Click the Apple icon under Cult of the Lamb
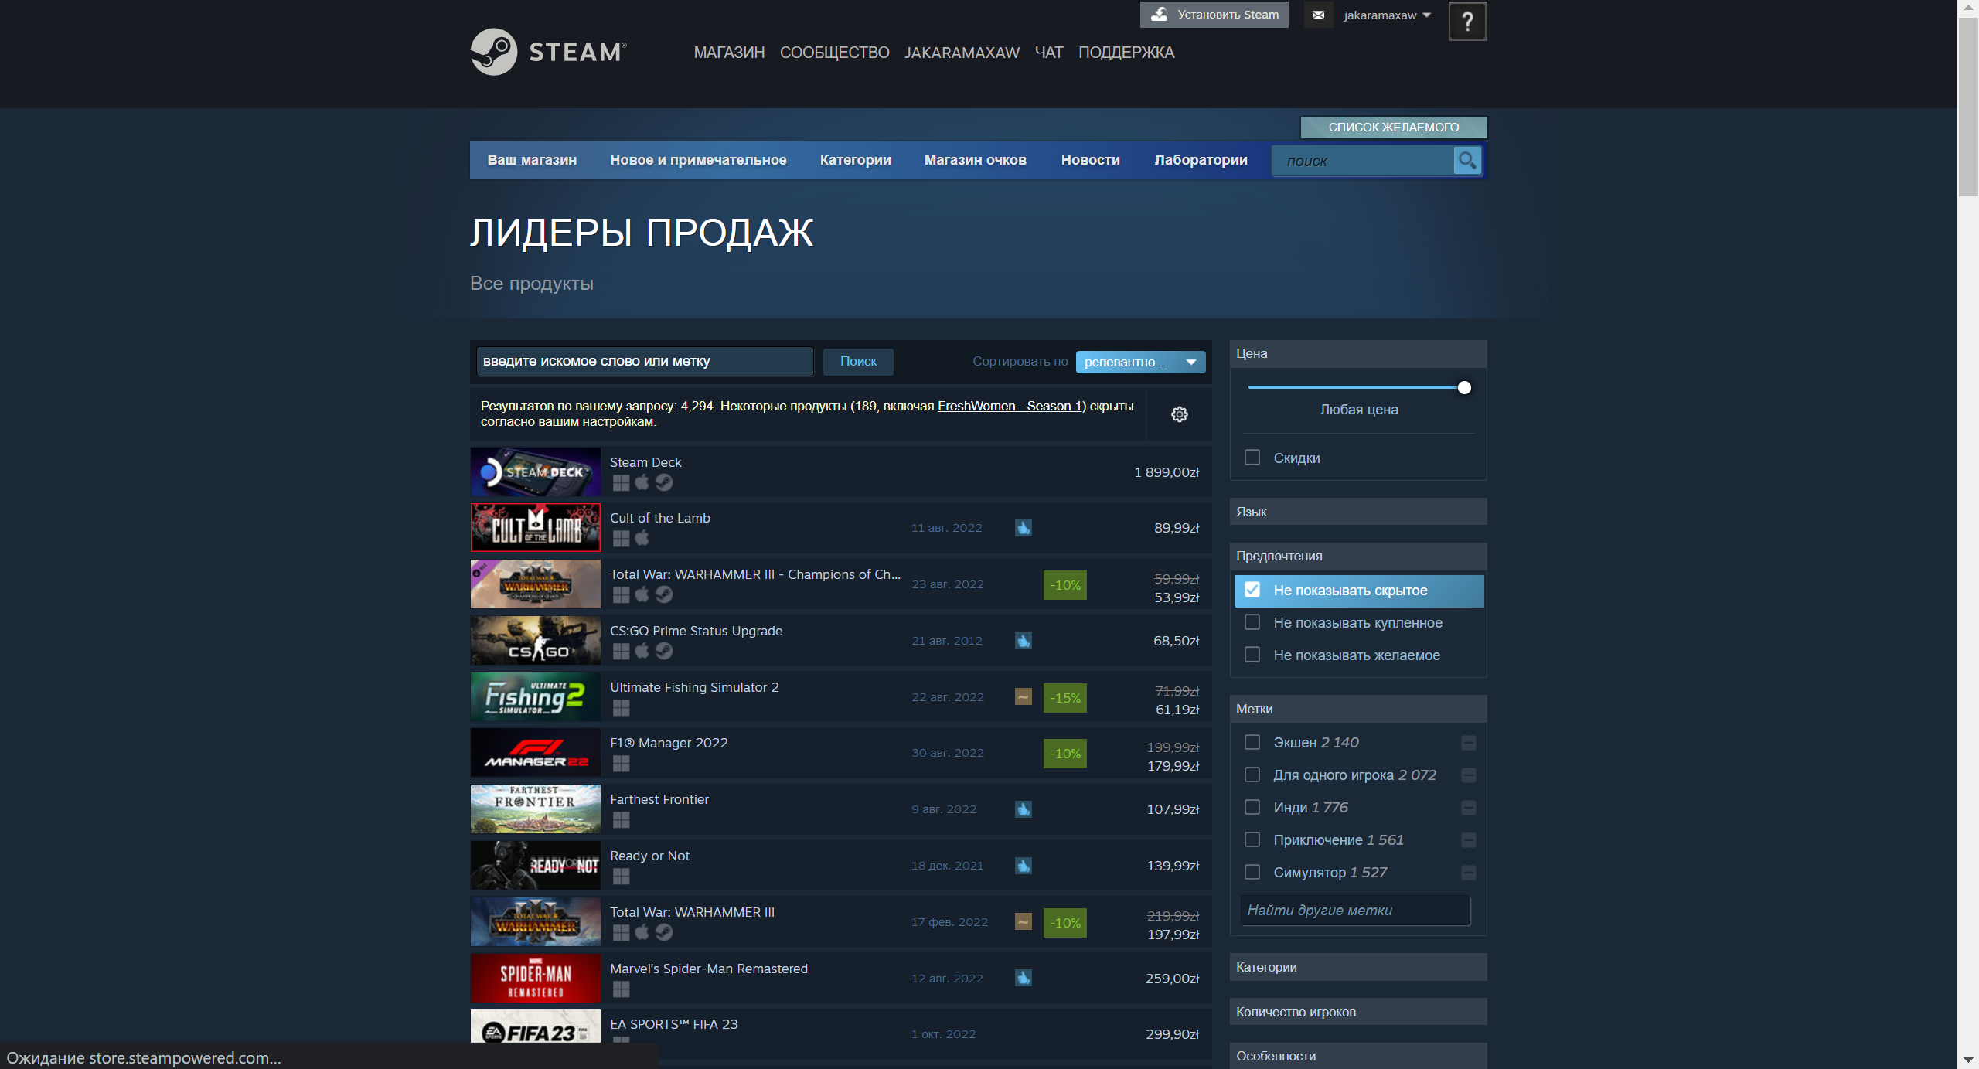The width and height of the screenshot is (1979, 1069). (642, 538)
